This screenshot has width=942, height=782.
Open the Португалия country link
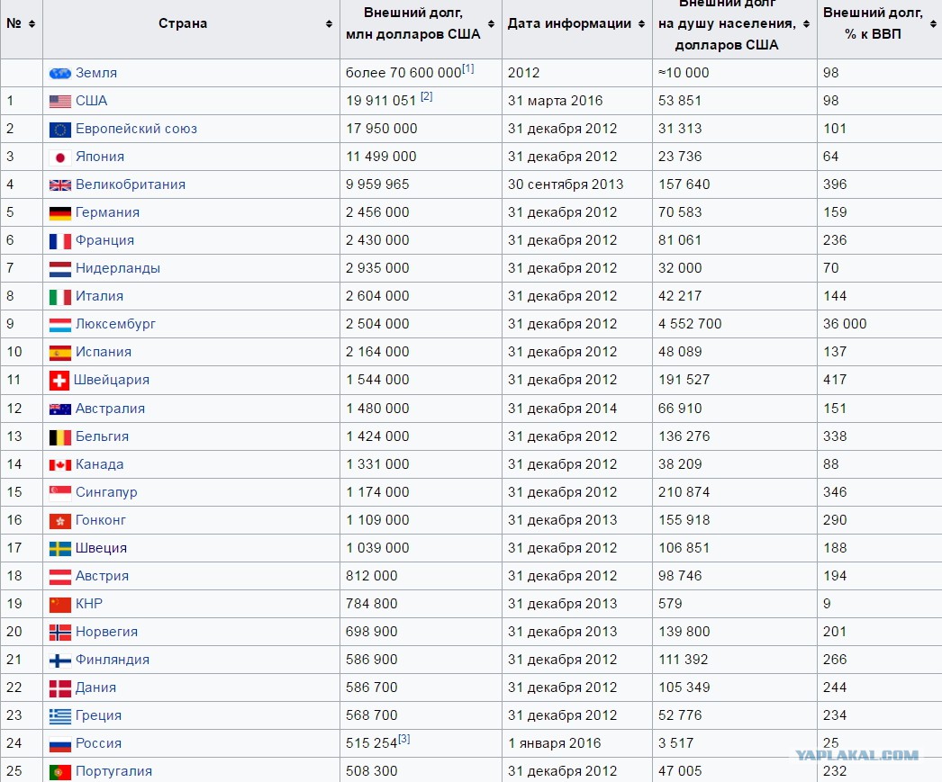(113, 772)
